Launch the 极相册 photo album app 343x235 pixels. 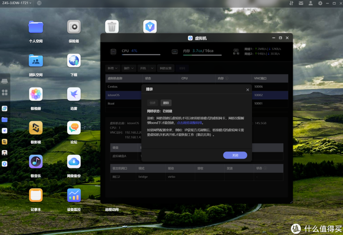coord(36,94)
